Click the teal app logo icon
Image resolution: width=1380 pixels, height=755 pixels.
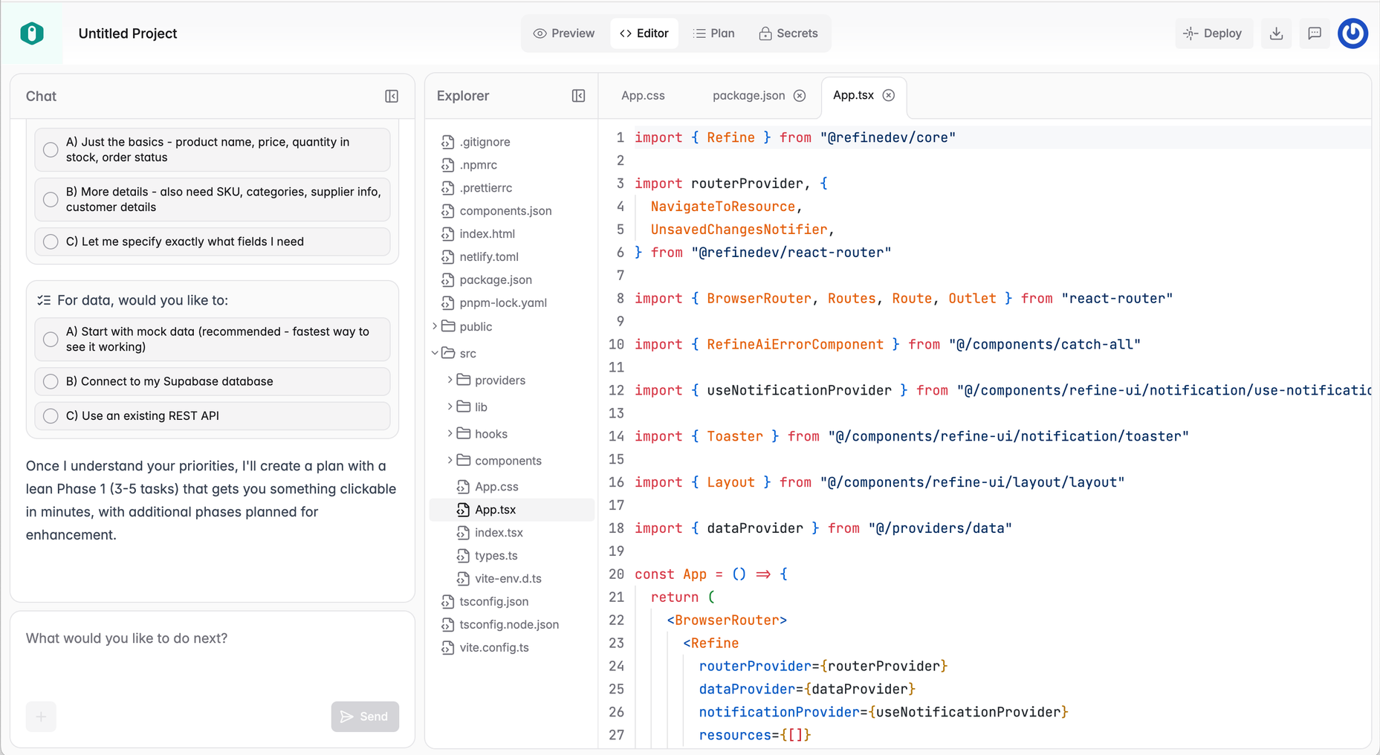(x=32, y=33)
